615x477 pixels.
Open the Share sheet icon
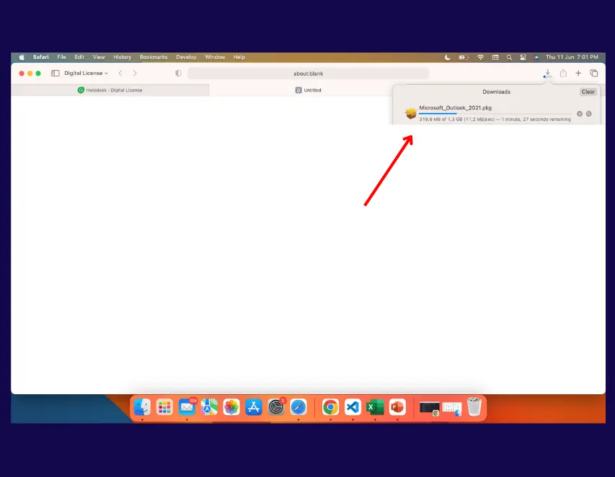pyautogui.click(x=563, y=73)
